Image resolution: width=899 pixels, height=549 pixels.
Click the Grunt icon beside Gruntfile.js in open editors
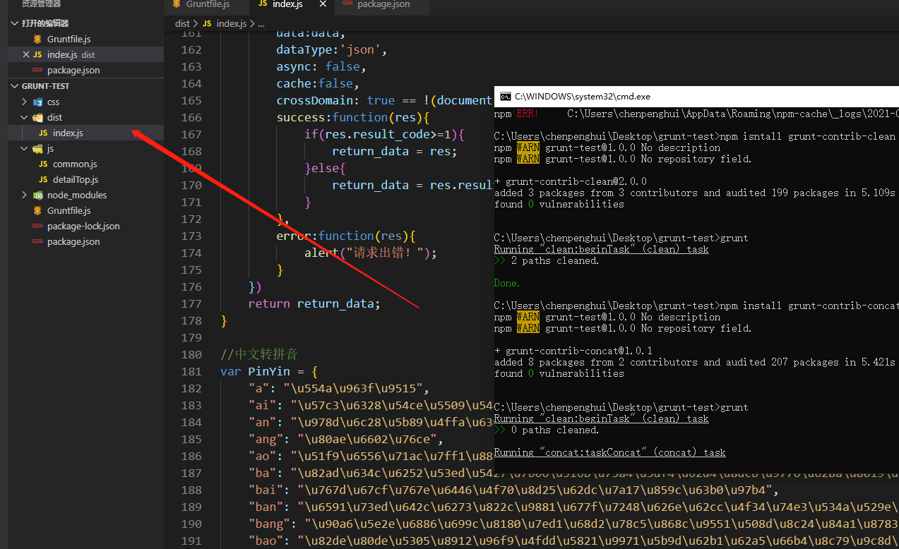38,39
